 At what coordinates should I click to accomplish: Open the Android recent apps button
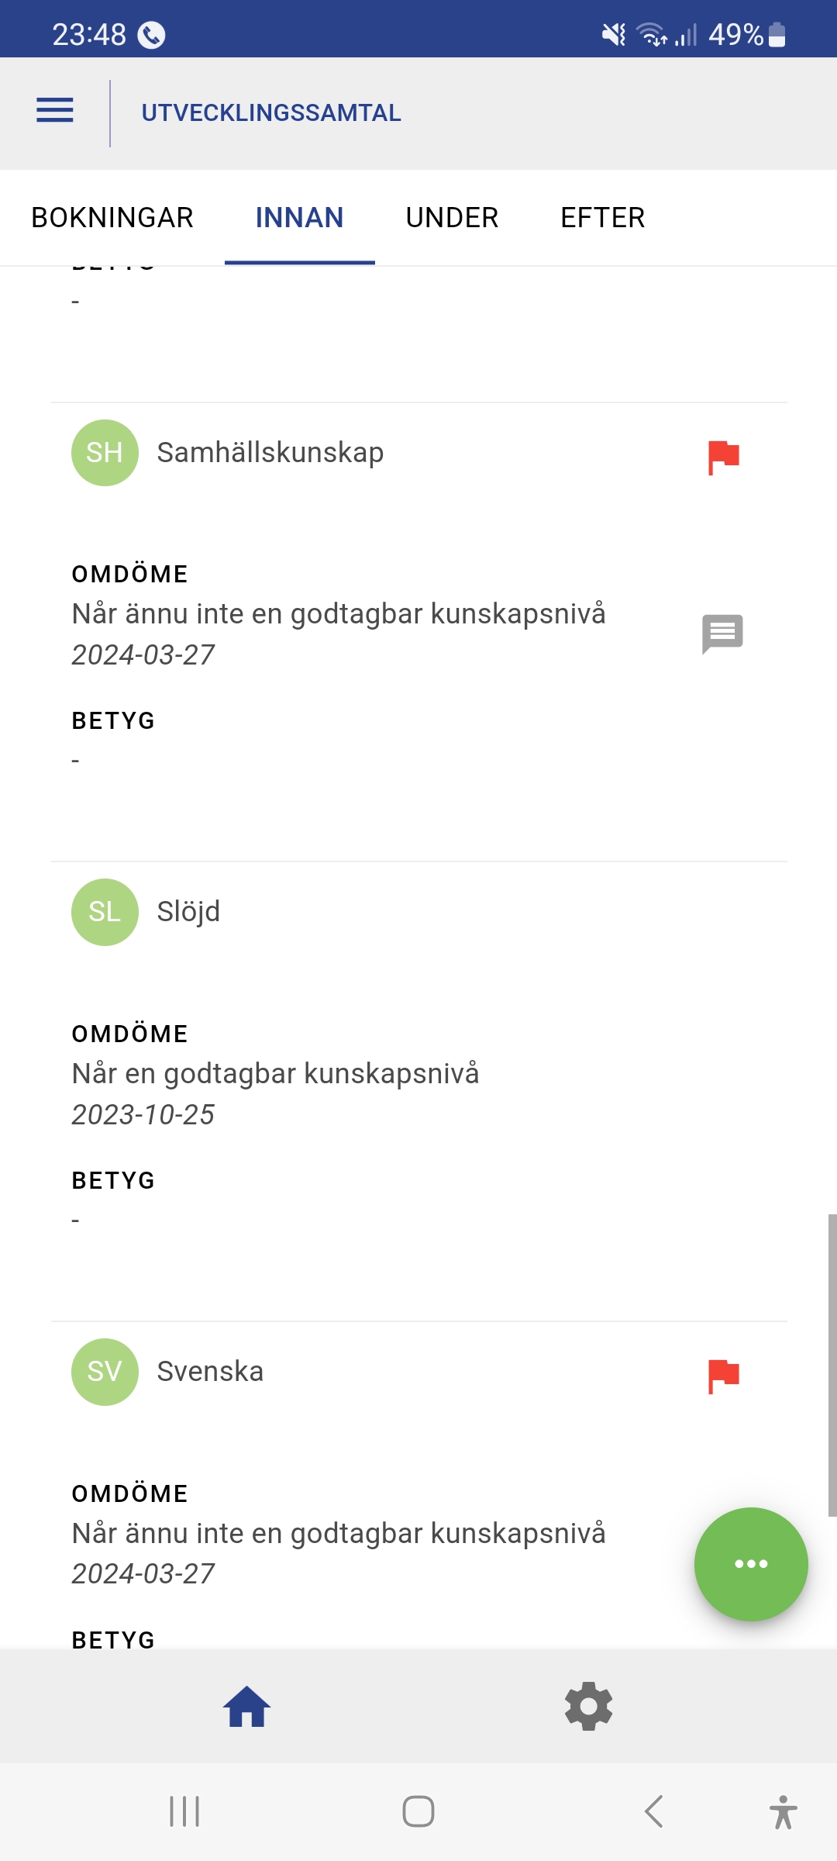tap(184, 1811)
